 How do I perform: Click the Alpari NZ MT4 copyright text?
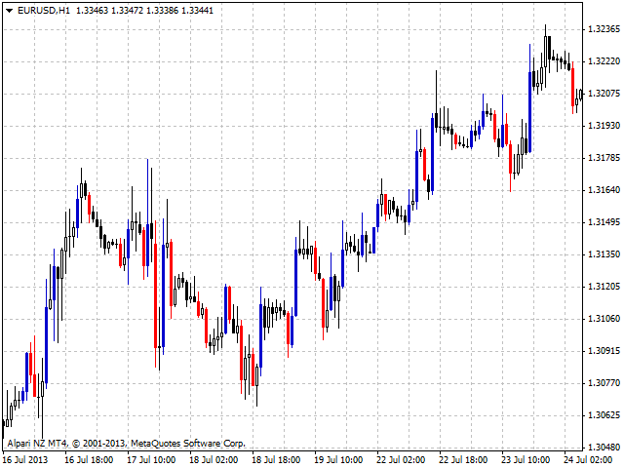127,443
